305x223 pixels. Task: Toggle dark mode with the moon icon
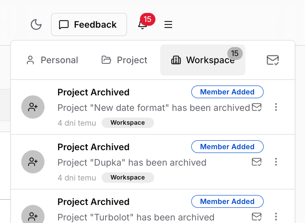(36, 24)
